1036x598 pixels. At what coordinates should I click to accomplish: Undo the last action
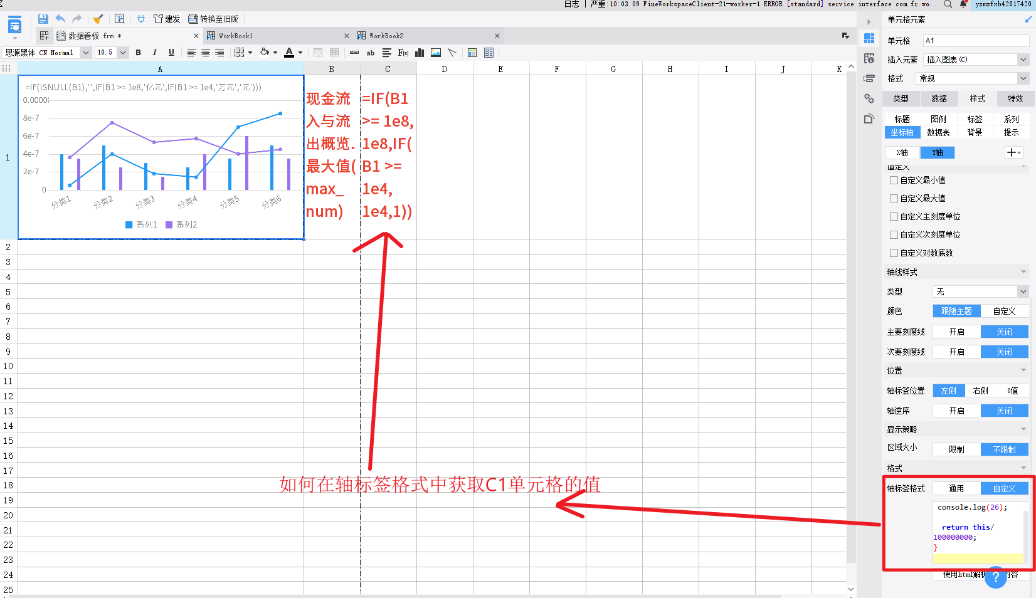pyautogui.click(x=60, y=19)
